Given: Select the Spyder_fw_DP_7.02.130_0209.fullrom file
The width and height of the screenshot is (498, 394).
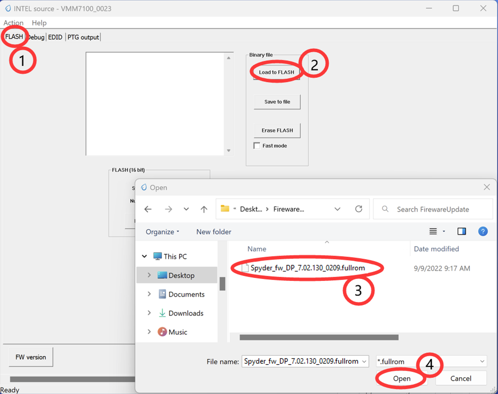Looking at the screenshot, I should 308,268.
